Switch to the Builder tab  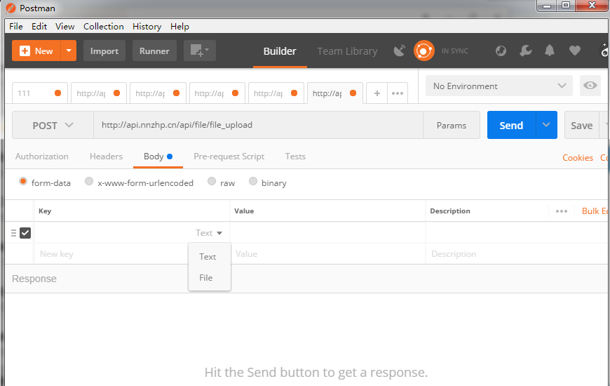(x=280, y=51)
